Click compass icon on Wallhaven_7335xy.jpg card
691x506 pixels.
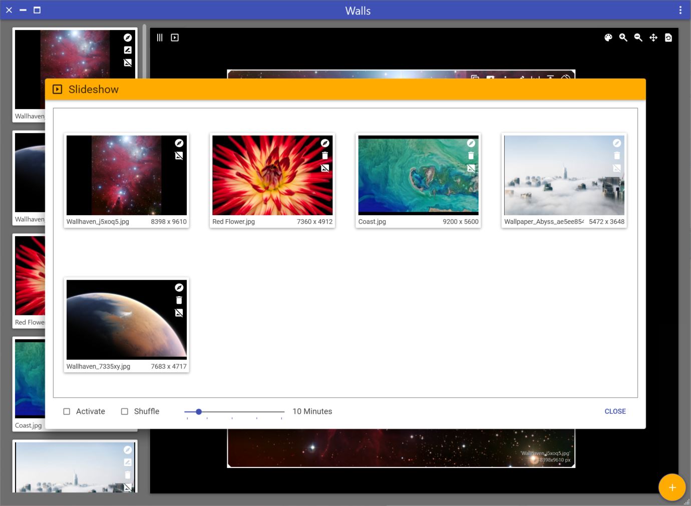(x=179, y=287)
